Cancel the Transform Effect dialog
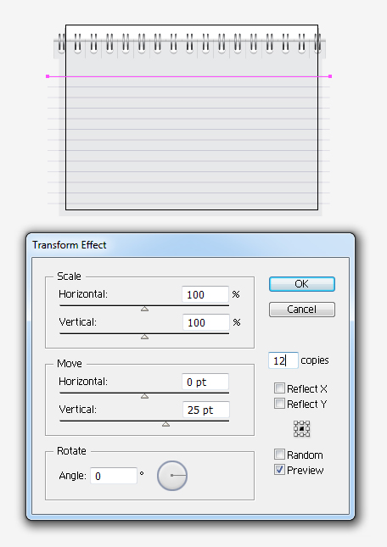Viewport: 387px width, 547px height. [302, 310]
